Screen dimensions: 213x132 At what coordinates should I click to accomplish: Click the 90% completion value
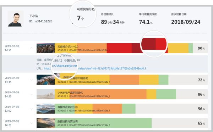(x=201, y=48)
